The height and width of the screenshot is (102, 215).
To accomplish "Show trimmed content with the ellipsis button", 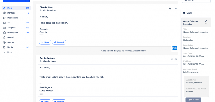I will point(41,94).
